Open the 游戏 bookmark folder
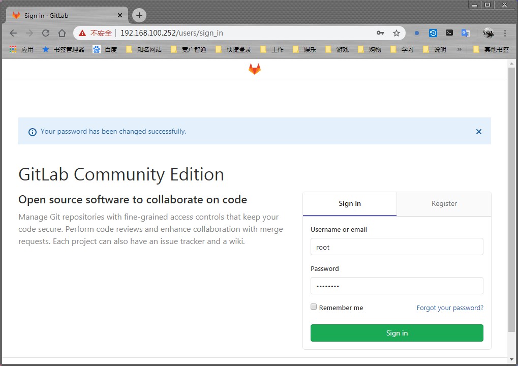Viewport: 518px width, 366px height. (x=337, y=49)
